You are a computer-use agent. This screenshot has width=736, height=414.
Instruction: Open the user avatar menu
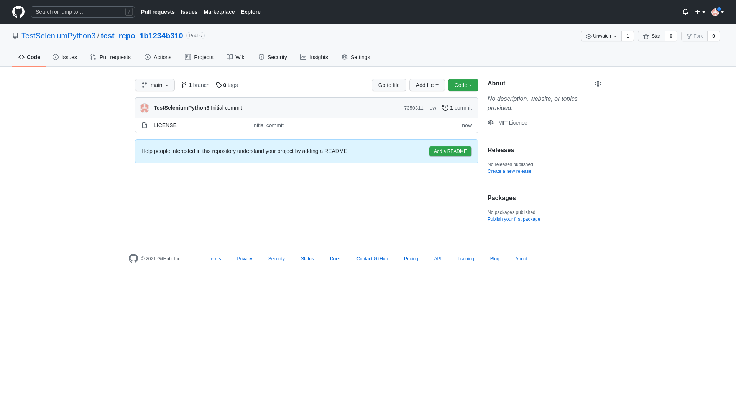[717, 12]
